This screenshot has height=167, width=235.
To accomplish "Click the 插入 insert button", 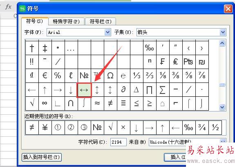I will point(175,157).
